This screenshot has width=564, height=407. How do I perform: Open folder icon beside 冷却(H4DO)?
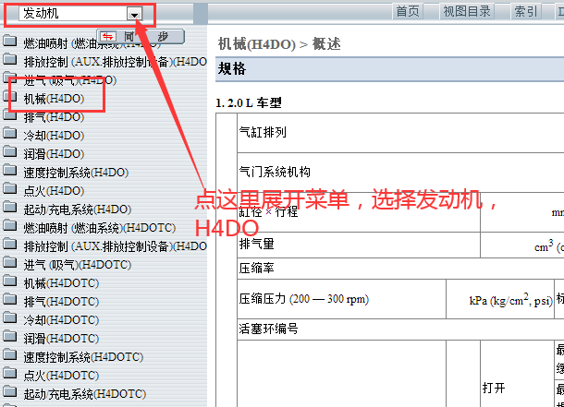click(10, 133)
